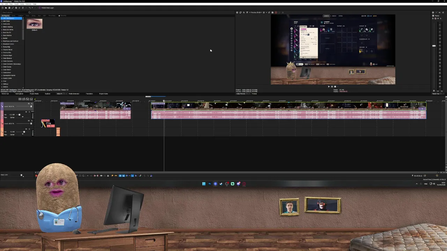Delete selection with X icon
The width and height of the screenshot is (447, 251).
pyautogui.click(x=88, y=176)
